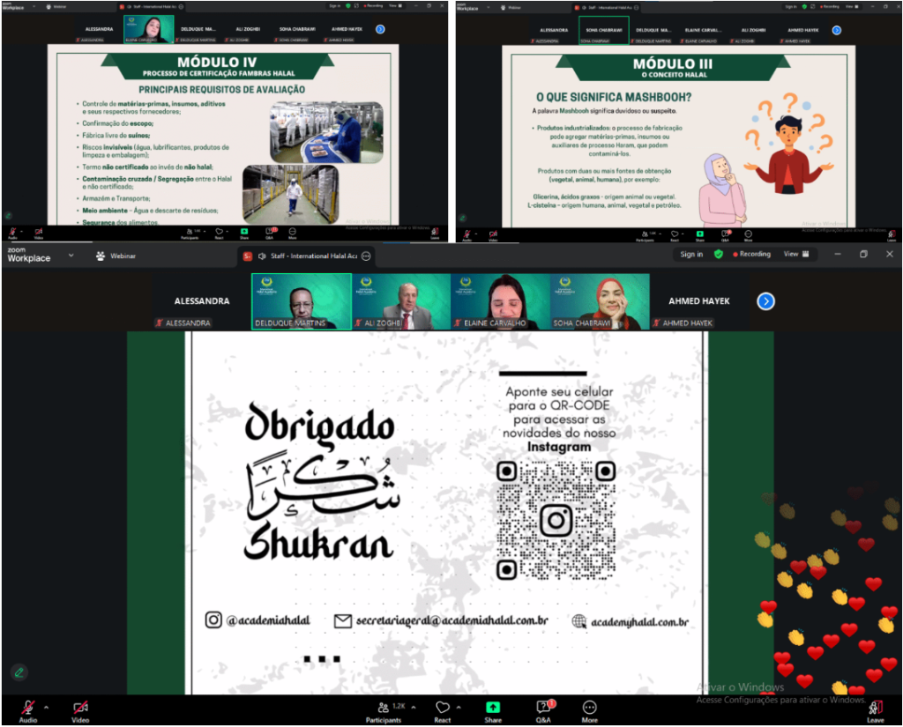
Task: Start Video in Módulo III window
Action: point(494,235)
